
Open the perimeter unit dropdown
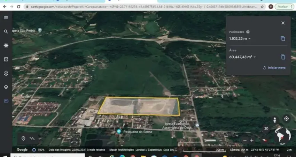pos(249,39)
